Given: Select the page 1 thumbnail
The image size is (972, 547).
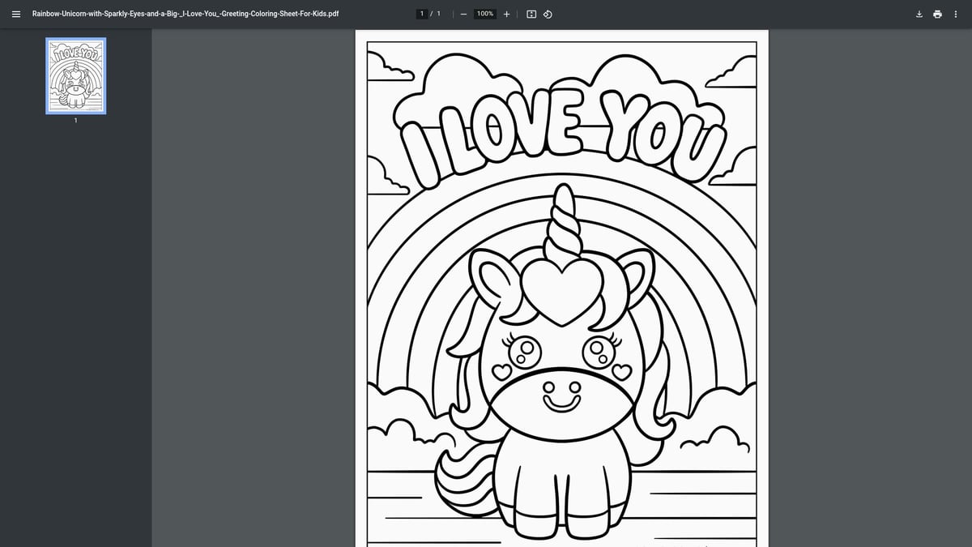Looking at the screenshot, I should 75,76.
